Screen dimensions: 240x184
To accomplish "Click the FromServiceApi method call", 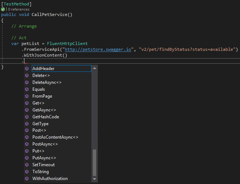I will [x=42, y=49].
